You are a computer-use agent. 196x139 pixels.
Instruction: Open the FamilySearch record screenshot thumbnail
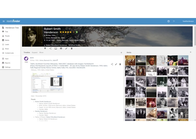pyautogui.click(x=47, y=82)
